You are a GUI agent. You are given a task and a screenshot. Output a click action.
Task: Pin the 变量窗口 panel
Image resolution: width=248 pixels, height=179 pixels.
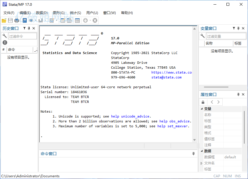point(238,28)
